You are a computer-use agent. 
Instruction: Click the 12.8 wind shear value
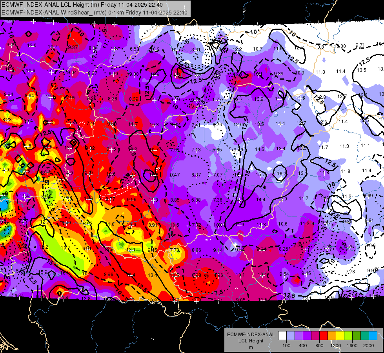coord(321,97)
